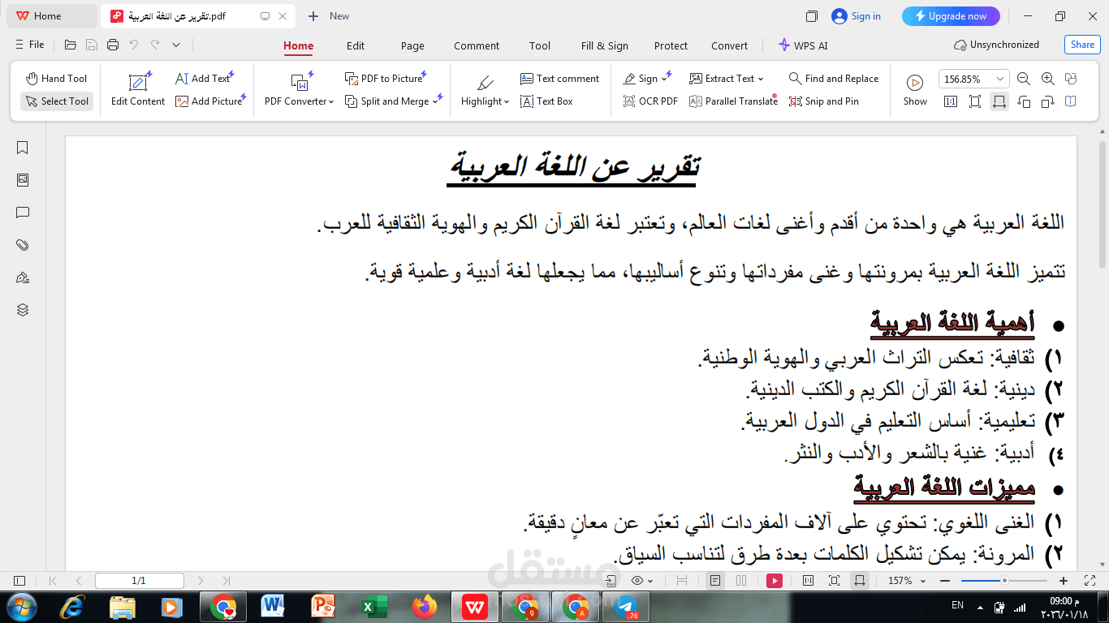Screen dimensions: 1109x623
Task: Switch to the Fill & Sign tab
Action: click(604, 46)
